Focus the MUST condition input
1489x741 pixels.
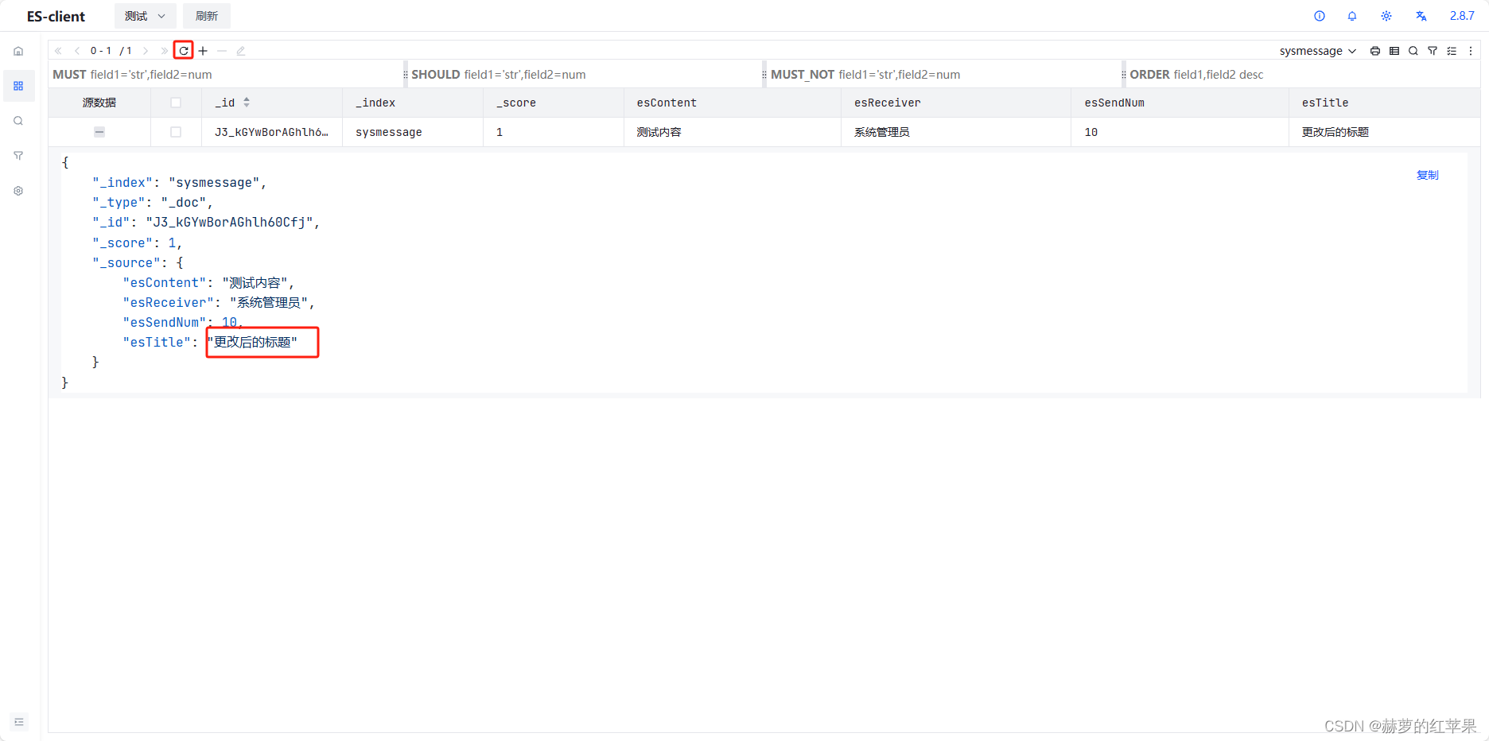pos(226,75)
